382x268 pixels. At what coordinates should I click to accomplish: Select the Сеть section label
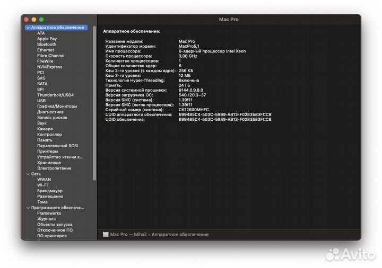click(36, 174)
